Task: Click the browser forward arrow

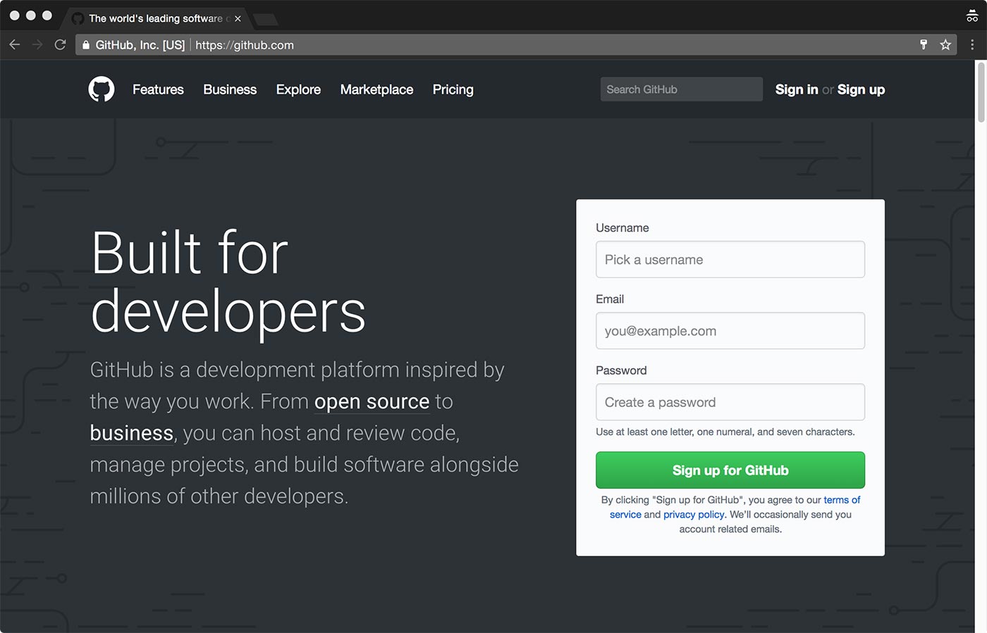Action: point(37,45)
